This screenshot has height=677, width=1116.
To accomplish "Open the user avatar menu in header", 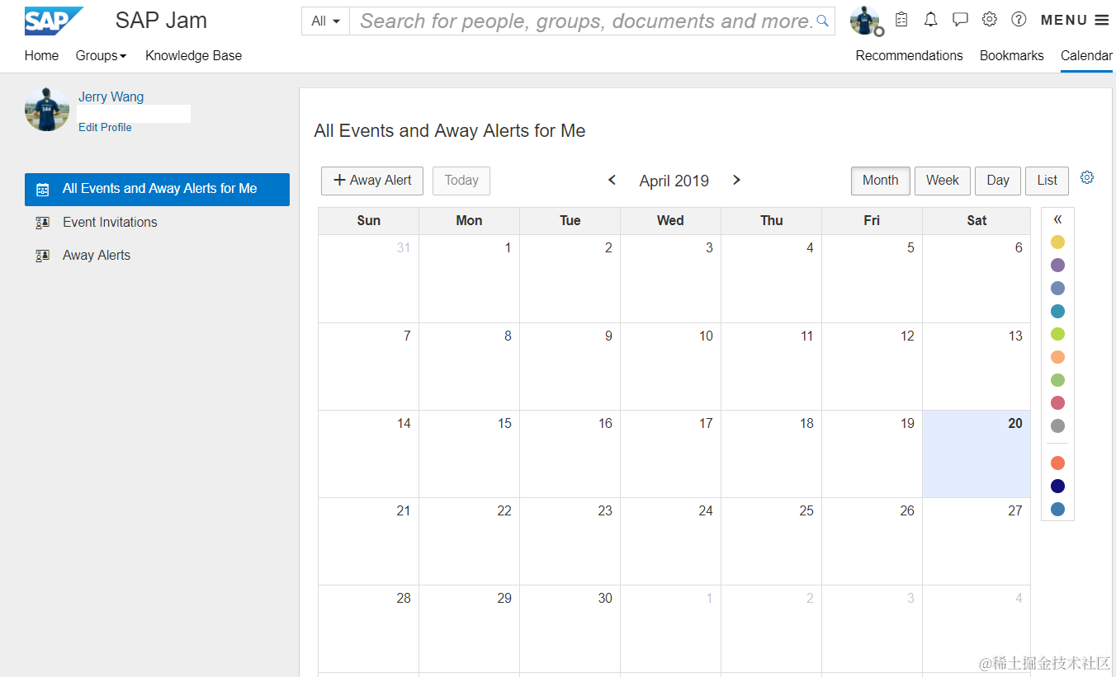I will [866, 21].
